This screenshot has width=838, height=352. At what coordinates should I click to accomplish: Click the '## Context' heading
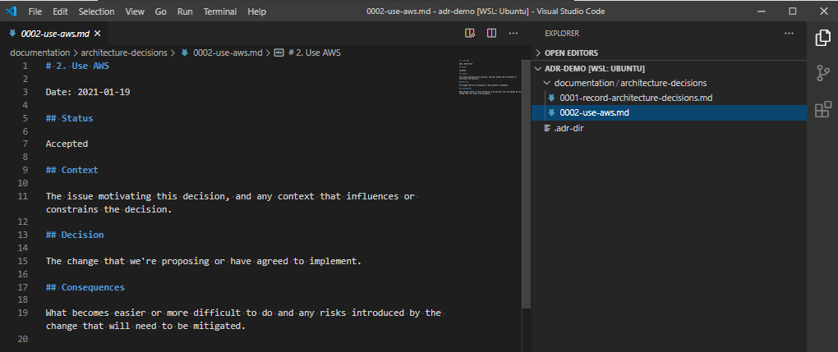coord(72,170)
